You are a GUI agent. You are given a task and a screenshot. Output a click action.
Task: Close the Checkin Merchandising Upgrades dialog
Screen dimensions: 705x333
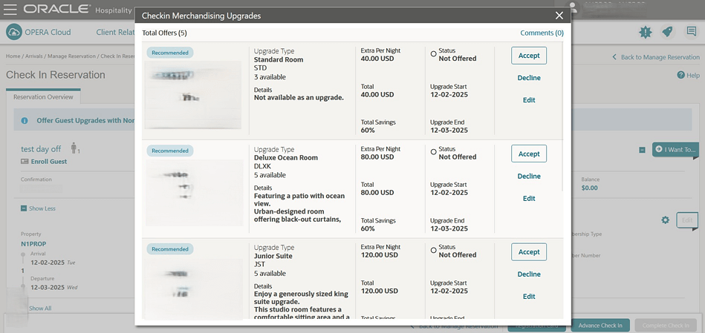(x=559, y=16)
